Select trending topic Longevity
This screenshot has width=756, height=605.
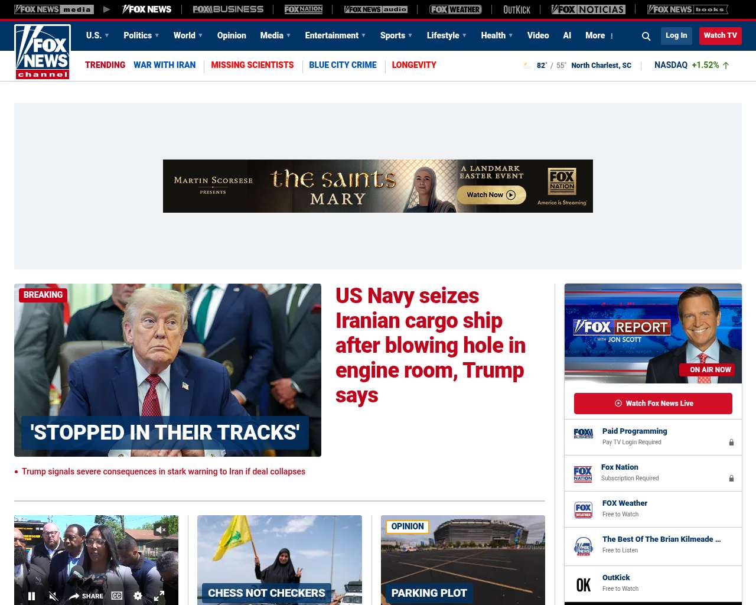point(414,65)
